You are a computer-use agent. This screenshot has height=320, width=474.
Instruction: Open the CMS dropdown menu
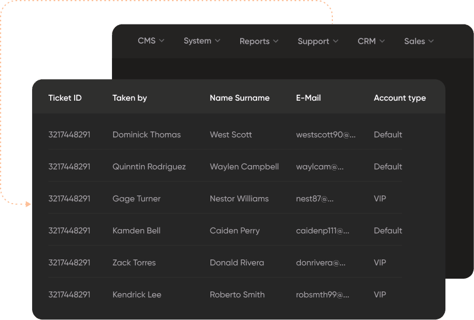[x=150, y=41]
